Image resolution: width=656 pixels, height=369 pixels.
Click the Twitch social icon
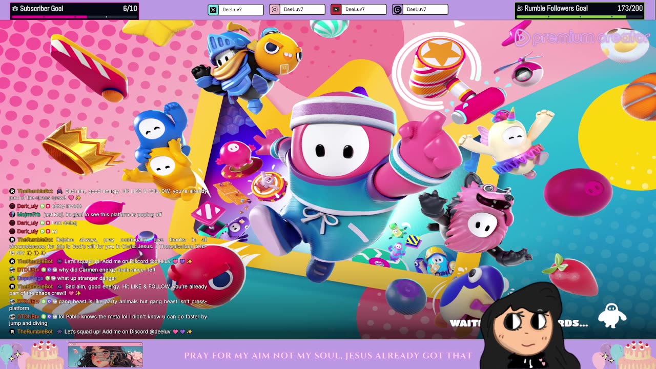[398, 9]
